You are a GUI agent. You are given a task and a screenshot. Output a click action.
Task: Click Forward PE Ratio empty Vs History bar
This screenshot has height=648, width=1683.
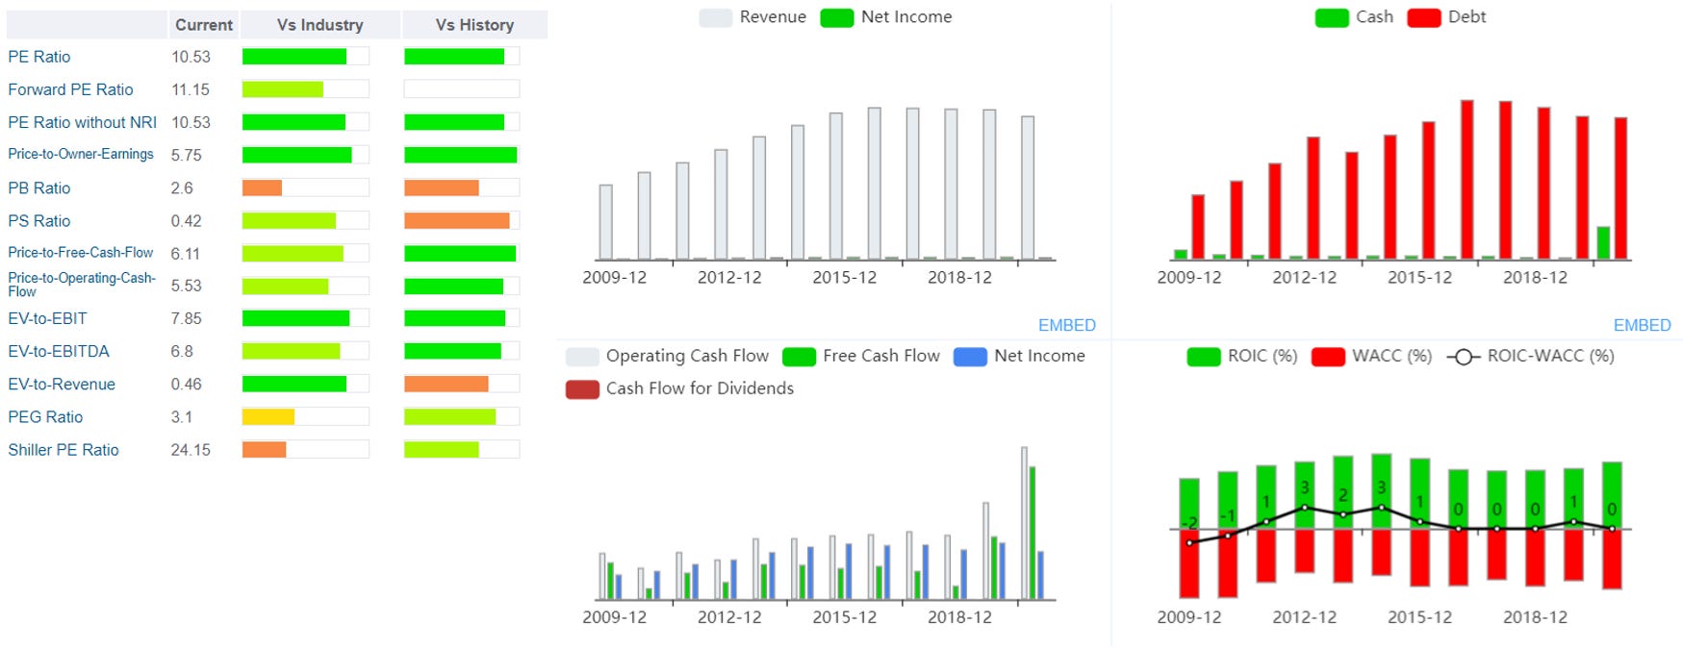click(x=462, y=89)
